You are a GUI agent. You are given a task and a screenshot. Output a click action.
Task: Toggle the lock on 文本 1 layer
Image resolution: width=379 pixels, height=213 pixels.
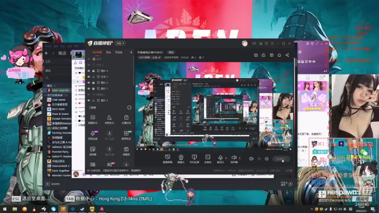pyautogui.click(x=93, y=77)
